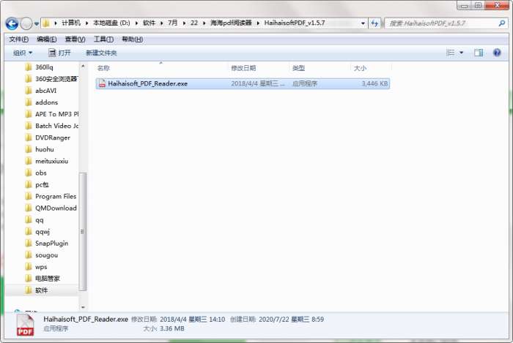Select 本地磁盘 (D:) in the address path

tap(111, 23)
